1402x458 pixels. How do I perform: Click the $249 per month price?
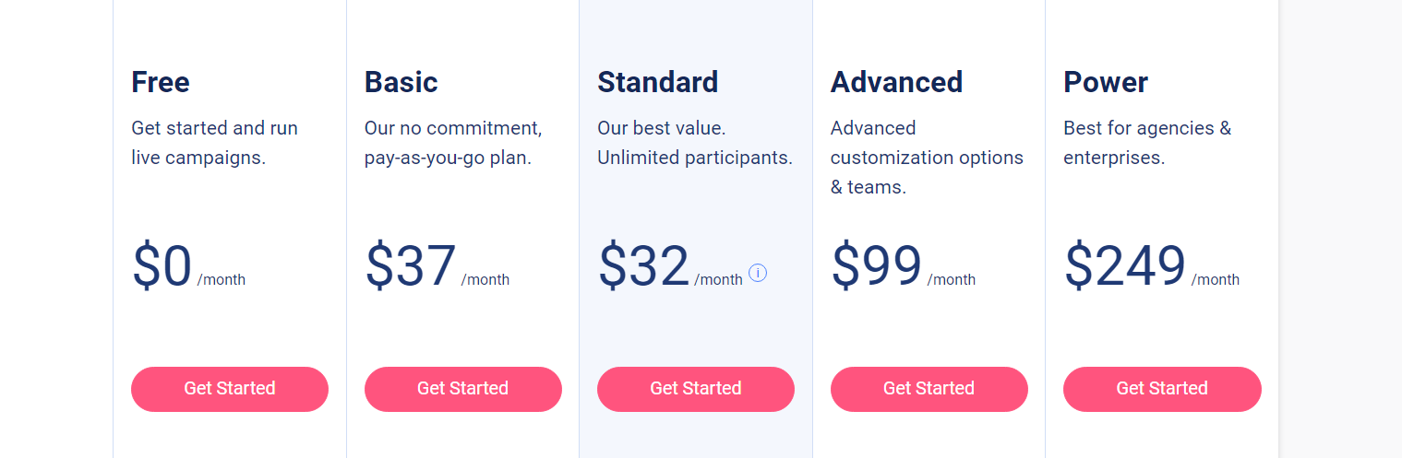[1125, 266]
